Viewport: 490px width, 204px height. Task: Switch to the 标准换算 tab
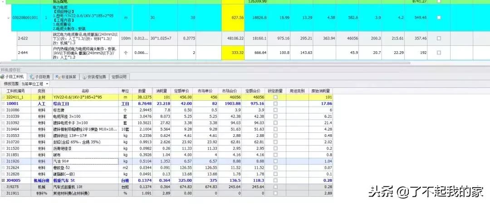66,77
